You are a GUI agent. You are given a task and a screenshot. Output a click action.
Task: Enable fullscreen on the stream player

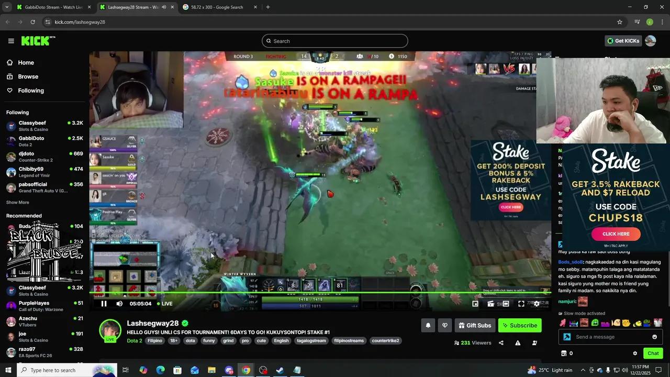point(521,304)
